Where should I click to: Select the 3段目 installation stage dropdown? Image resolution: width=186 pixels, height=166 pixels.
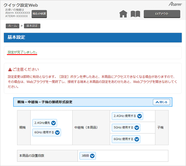[87, 156]
